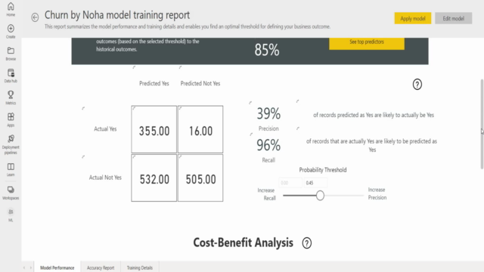Image resolution: width=484 pixels, height=272 pixels.
Task: Click the Predicted Not Yes column header
Action: tap(200, 83)
